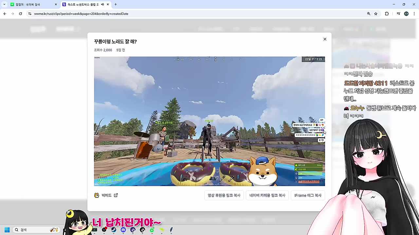Open 빅헤드's external link icon

point(116,195)
